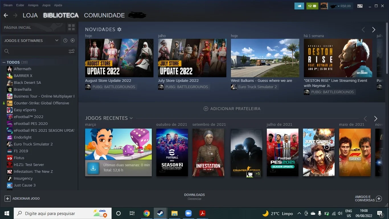
Task: Open the green notifications envelope showing 12
Action: pyautogui.click(x=312, y=6)
